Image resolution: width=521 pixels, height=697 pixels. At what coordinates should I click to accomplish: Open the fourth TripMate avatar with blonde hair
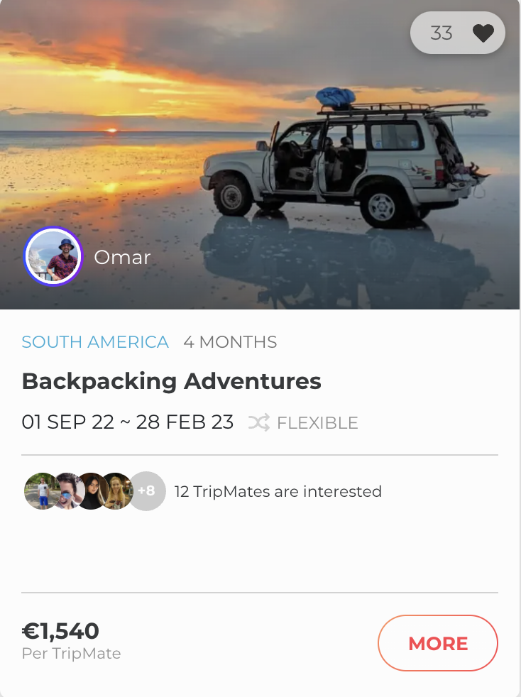[117, 491]
